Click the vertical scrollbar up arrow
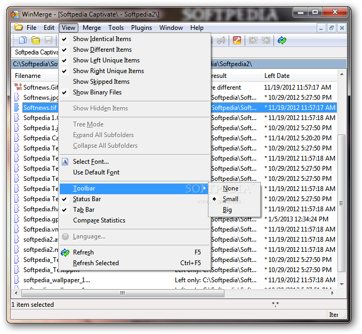 pos(342,74)
